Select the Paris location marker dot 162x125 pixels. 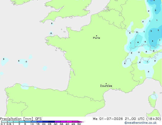tap(97, 36)
